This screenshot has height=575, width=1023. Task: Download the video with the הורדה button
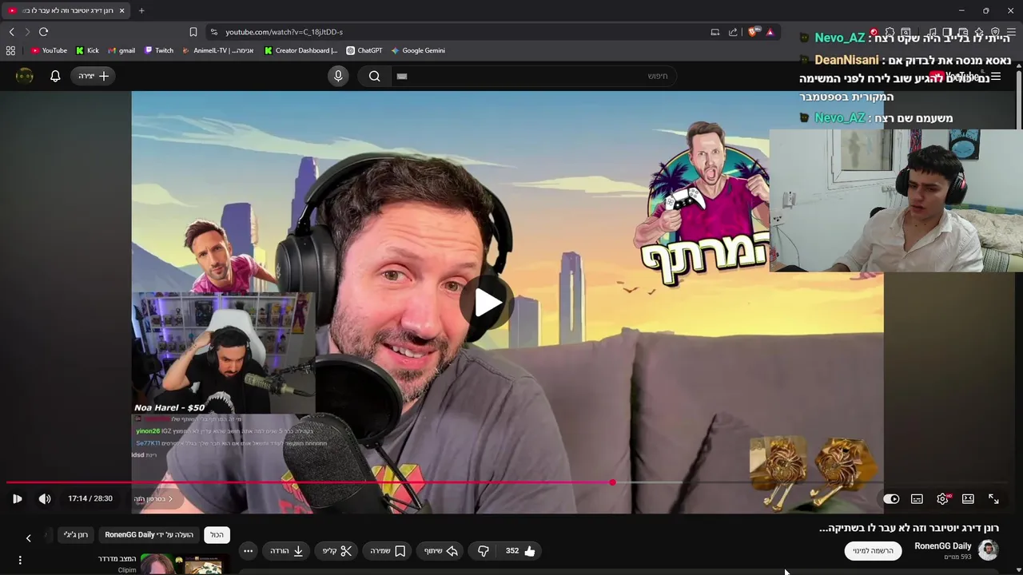click(x=286, y=551)
